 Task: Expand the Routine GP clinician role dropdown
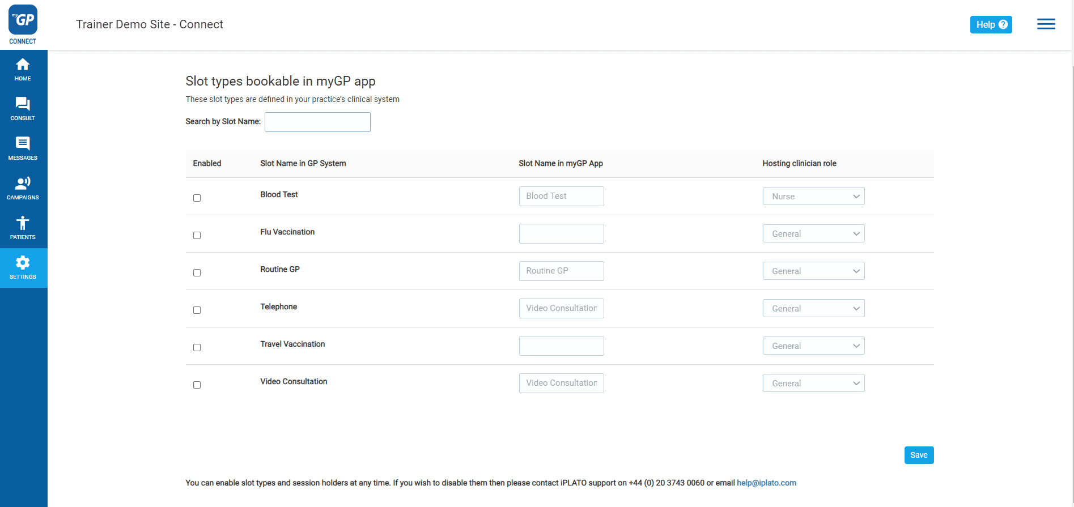(x=813, y=271)
